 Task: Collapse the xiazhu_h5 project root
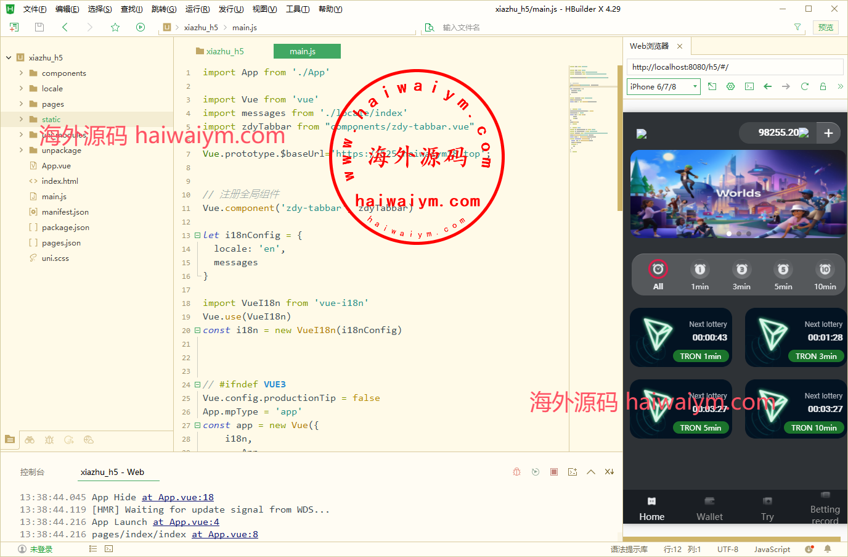pyautogui.click(x=9, y=57)
